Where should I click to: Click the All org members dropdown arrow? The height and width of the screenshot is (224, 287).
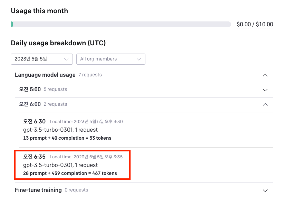139,59
